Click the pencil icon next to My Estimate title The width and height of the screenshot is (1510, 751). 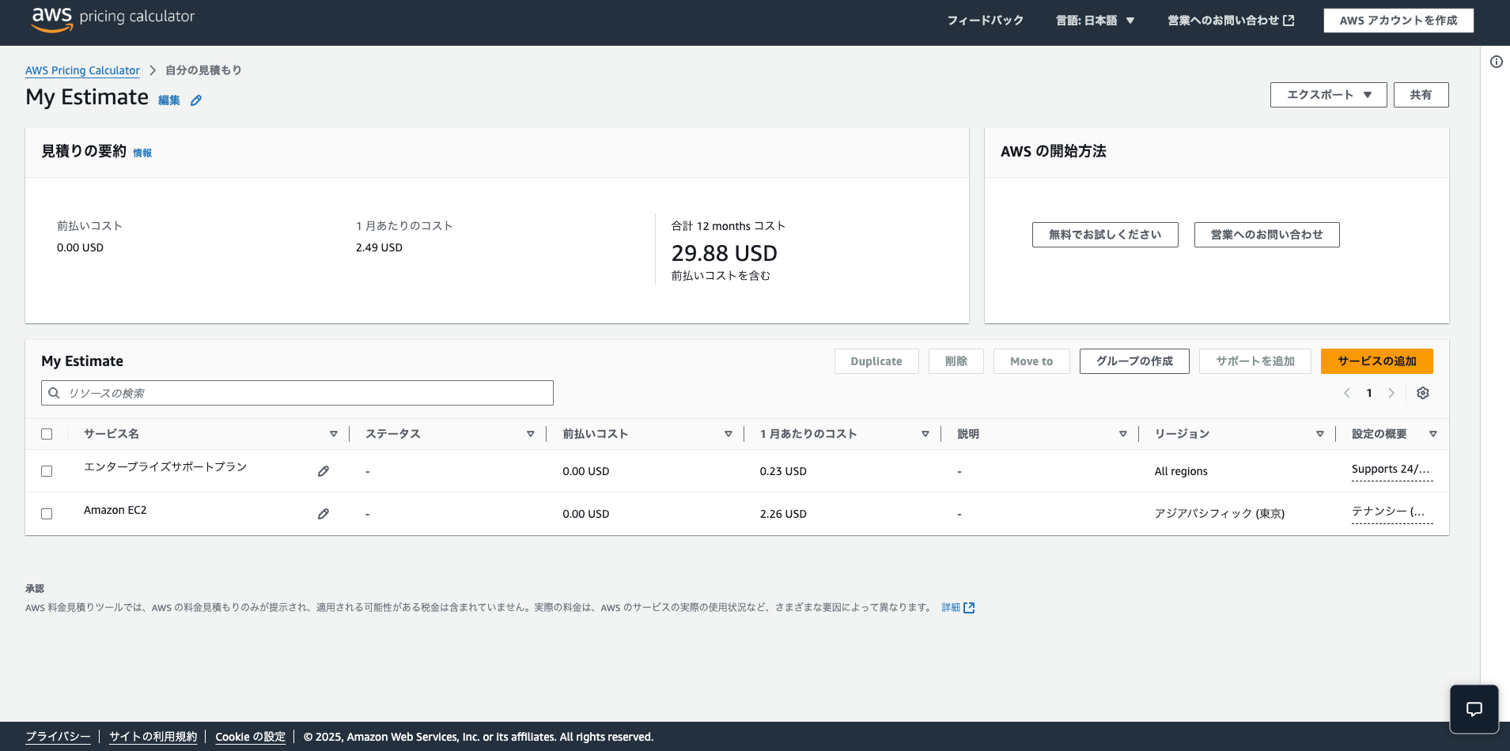click(196, 100)
